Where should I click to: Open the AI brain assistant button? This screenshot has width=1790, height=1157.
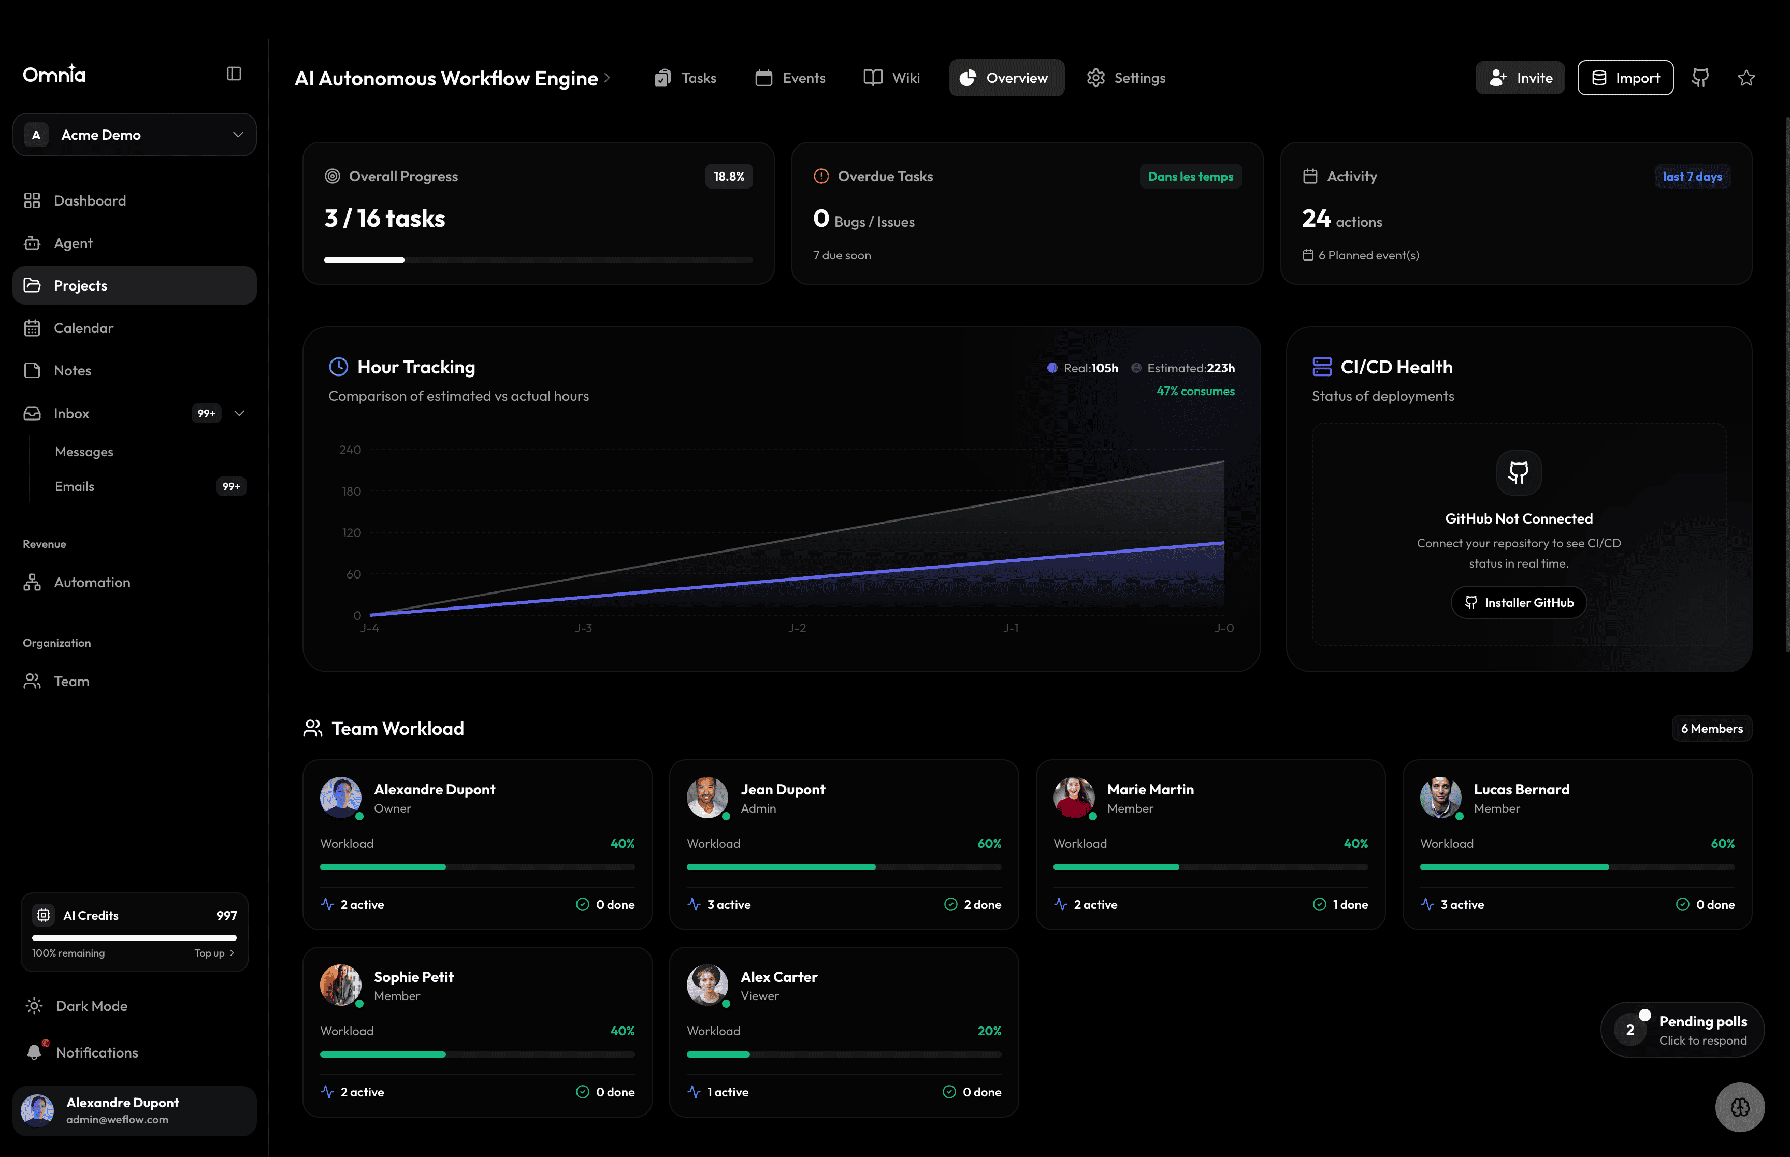pos(1740,1107)
